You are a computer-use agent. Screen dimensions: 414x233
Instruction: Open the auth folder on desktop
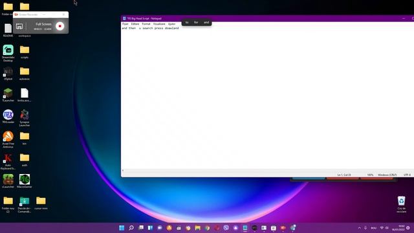tap(25, 160)
